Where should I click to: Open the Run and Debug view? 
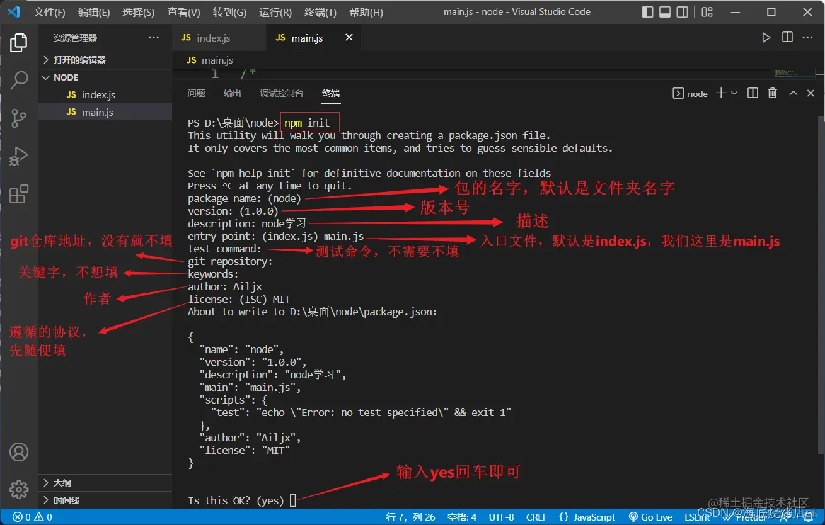[x=19, y=155]
